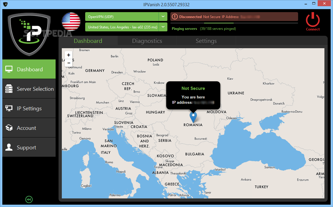The height and width of the screenshot is (207, 333).
Task: Click the disconnected warning exclamation icon
Action: [x=174, y=17]
